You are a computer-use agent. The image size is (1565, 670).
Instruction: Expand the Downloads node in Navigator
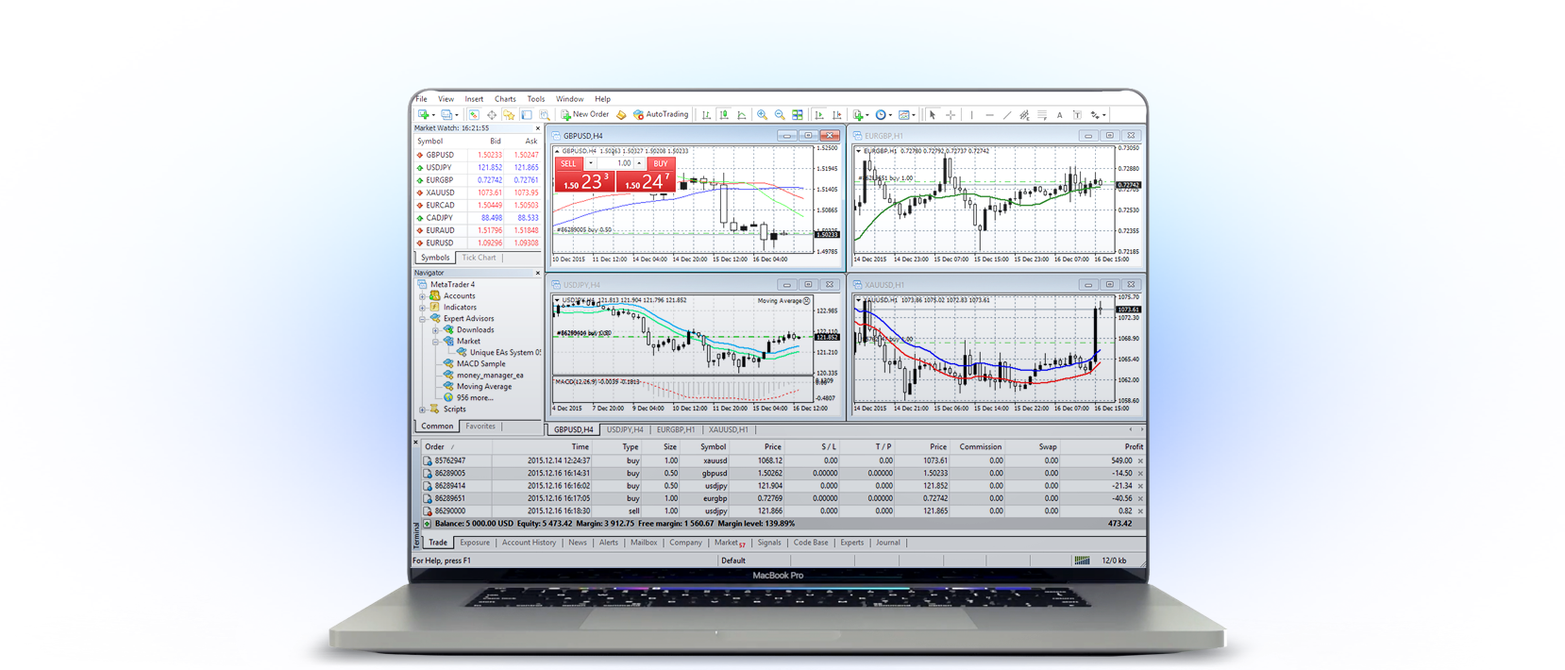pos(435,330)
